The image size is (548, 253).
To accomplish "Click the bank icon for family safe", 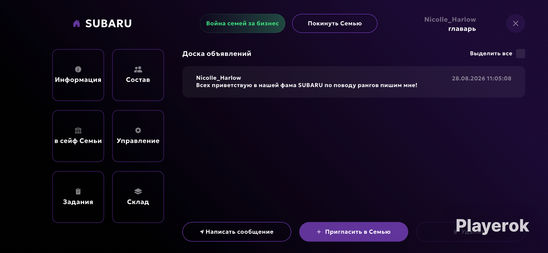I will pyautogui.click(x=78, y=130).
